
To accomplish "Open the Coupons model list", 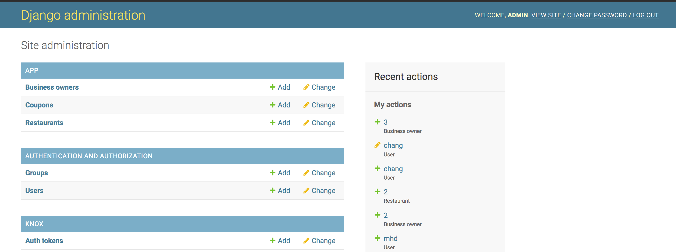I will click(x=39, y=105).
